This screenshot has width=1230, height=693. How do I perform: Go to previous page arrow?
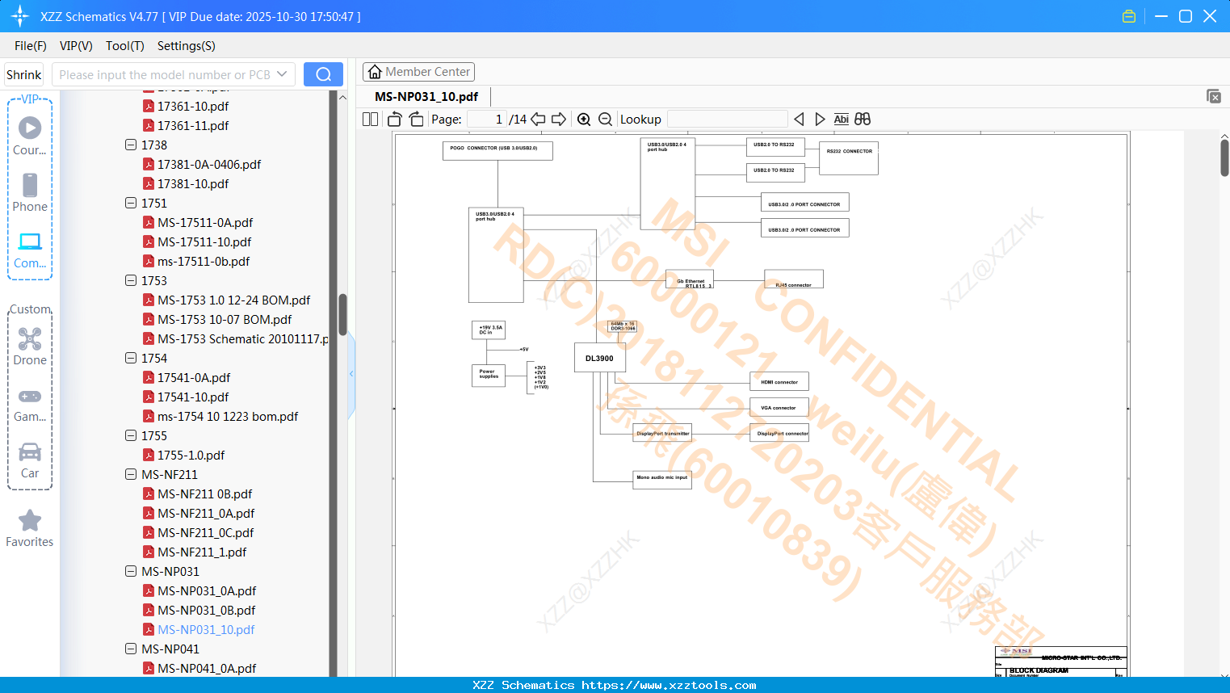[x=538, y=120]
